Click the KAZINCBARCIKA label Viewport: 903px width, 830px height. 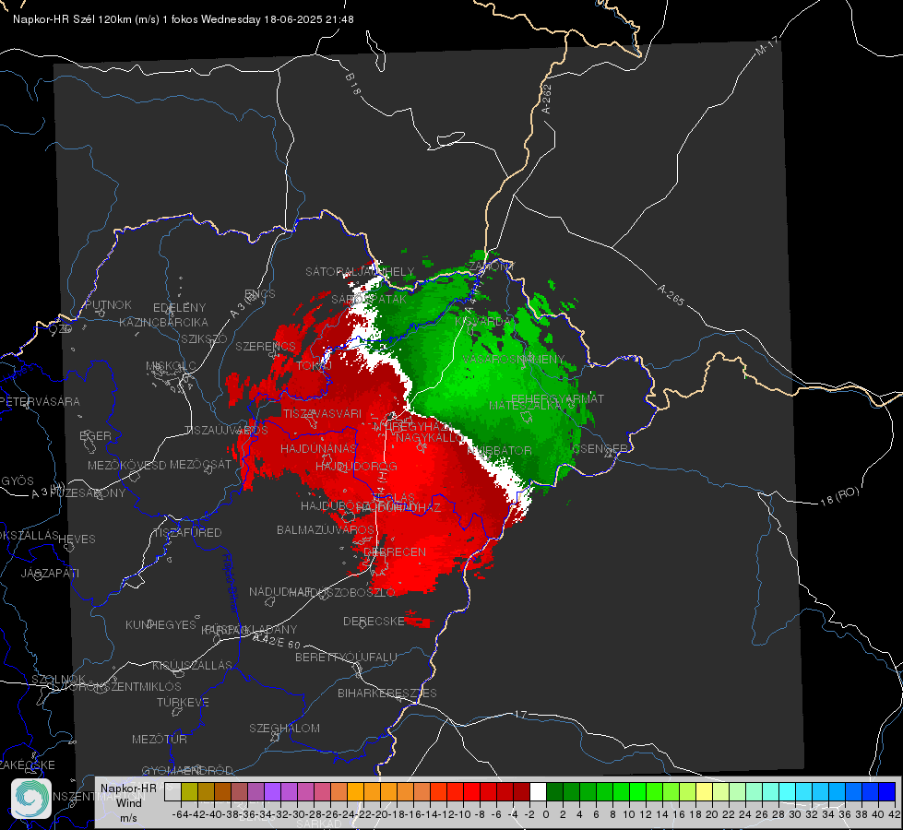pyautogui.click(x=163, y=322)
